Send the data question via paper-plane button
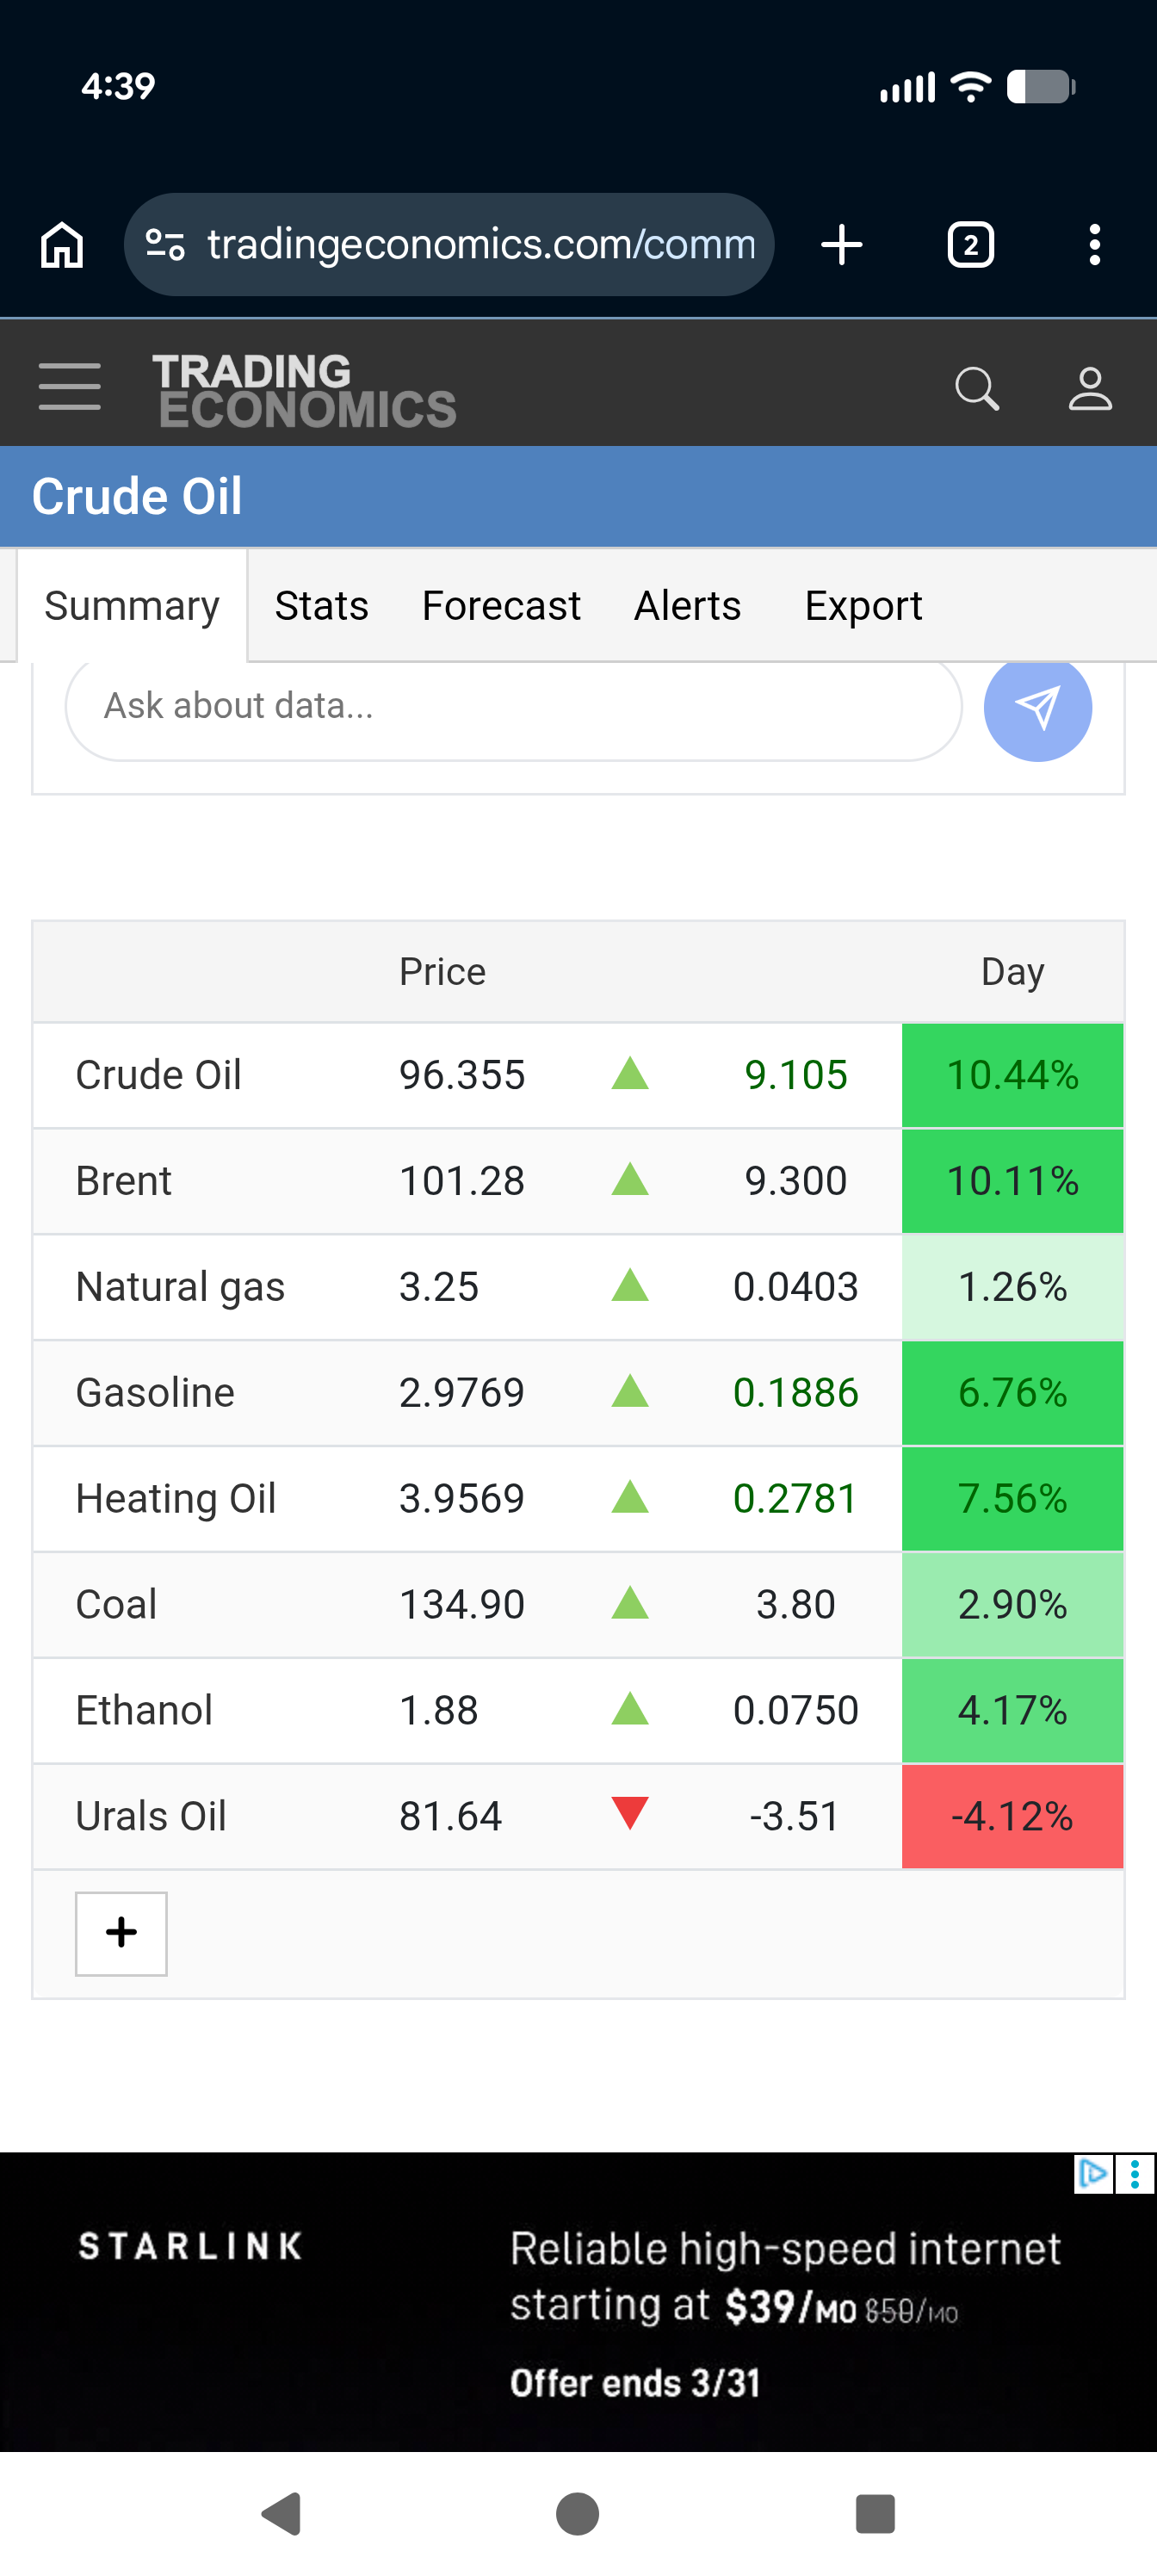The height and width of the screenshot is (2576, 1157). pos(1037,707)
